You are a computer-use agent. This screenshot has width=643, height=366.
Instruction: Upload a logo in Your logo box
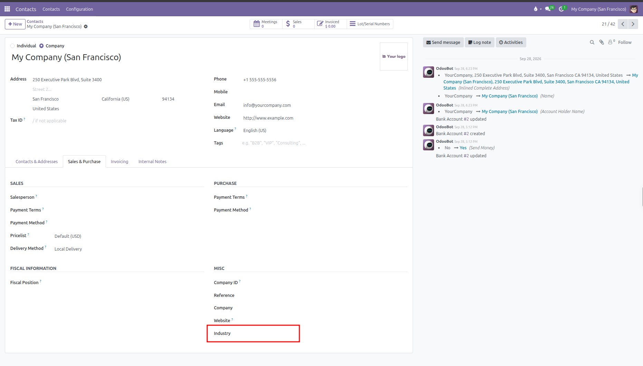394,56
